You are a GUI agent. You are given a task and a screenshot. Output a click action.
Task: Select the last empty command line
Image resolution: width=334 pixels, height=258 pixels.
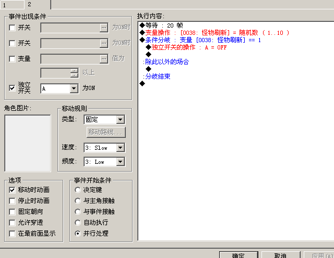[x=142, y=84]
